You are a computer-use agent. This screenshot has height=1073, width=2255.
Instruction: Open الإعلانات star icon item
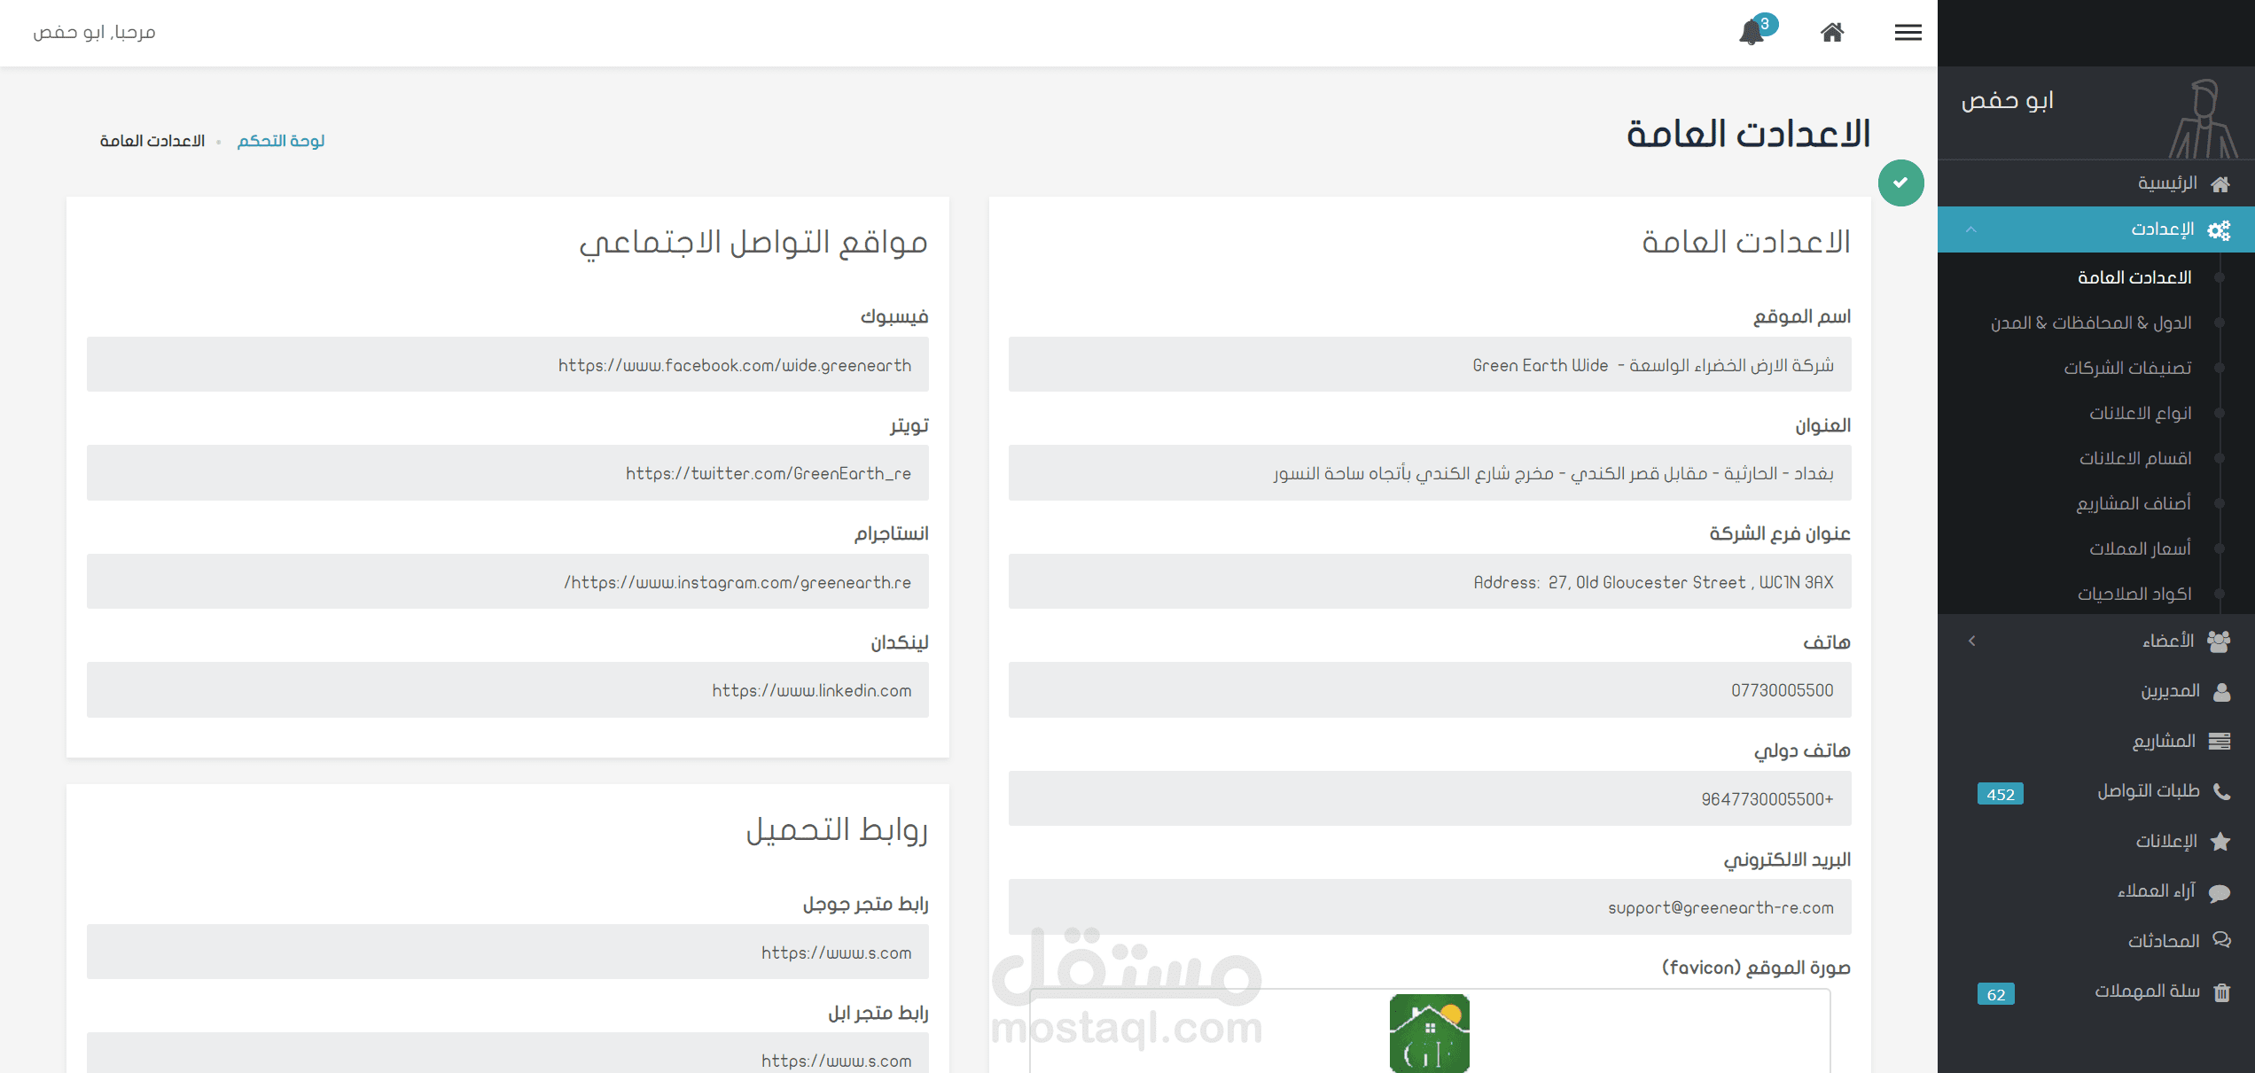pyautogui.click(x=2166, y=841)
